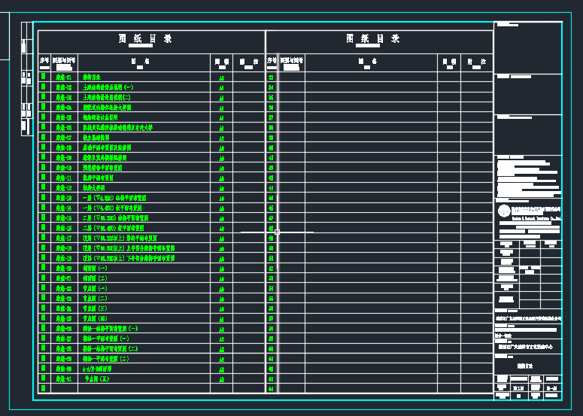This screenshot has width=583, height=416.
Task: Click sequence number 33 in the right table
Action: [271, 77]
